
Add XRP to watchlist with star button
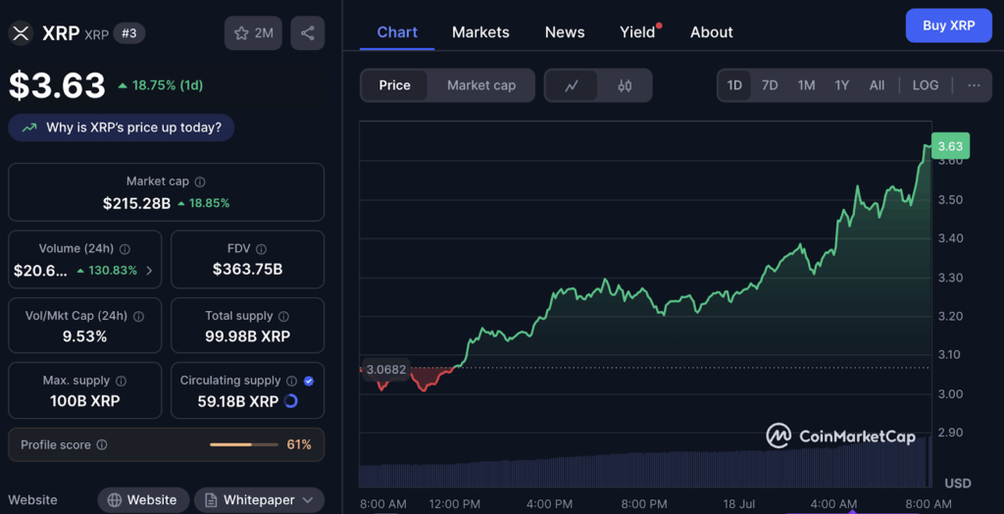[253, 33]
